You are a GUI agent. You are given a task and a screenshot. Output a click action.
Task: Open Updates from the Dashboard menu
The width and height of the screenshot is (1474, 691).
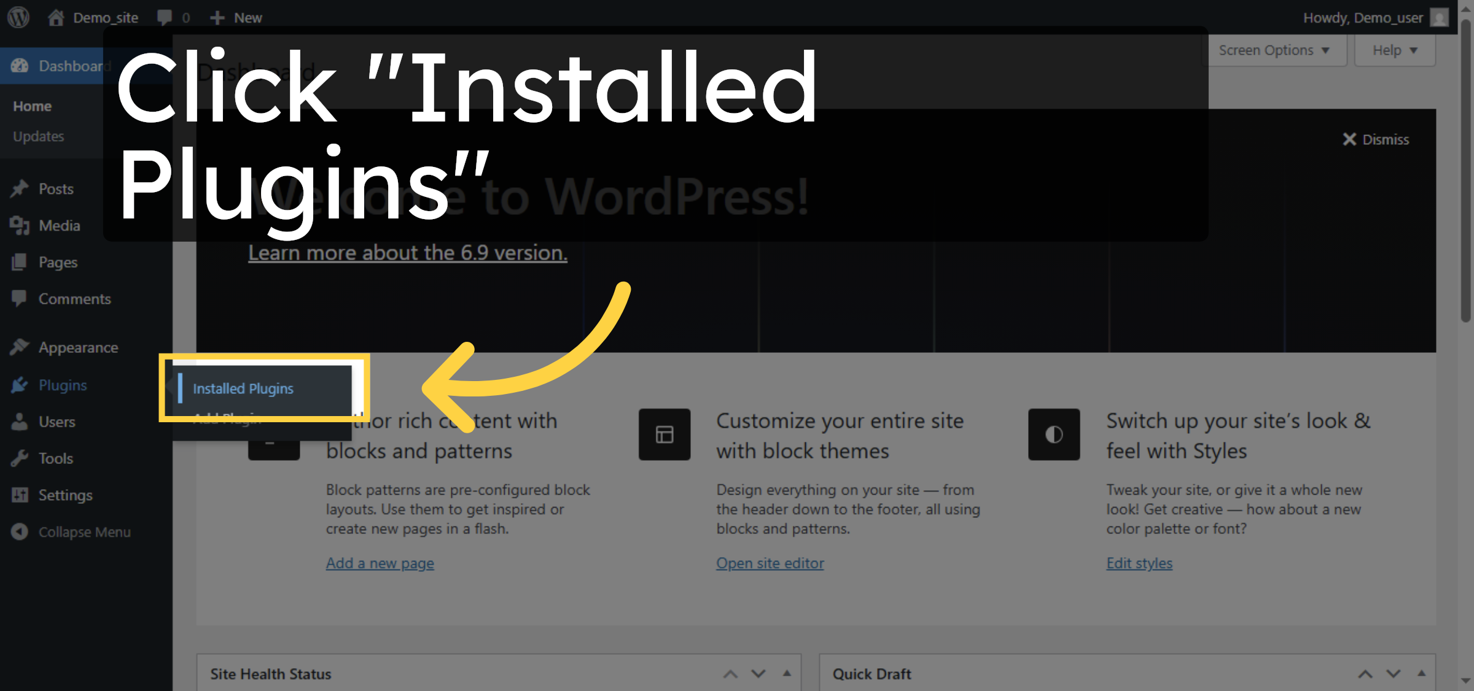click(38, 136)
